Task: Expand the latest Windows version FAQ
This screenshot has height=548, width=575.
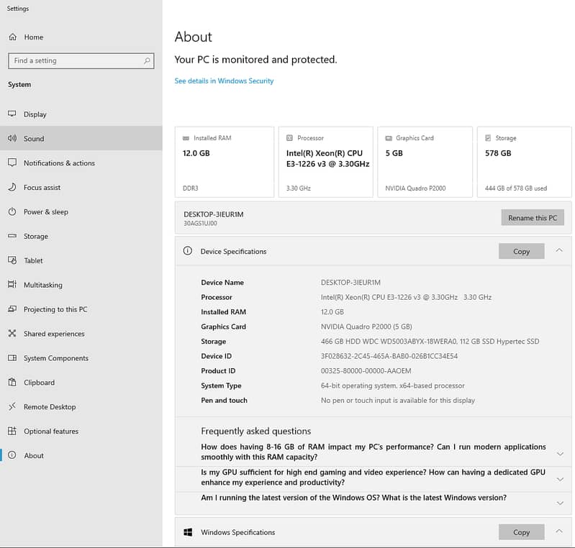Action: tap(560, 503)
